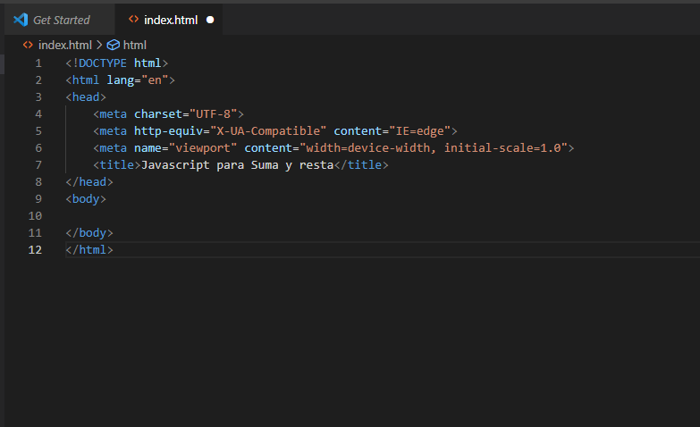Viewport: 700px width, 427px height.
Task: Click the "UTF-8" charset value
Action: click(x=213, y=113)
